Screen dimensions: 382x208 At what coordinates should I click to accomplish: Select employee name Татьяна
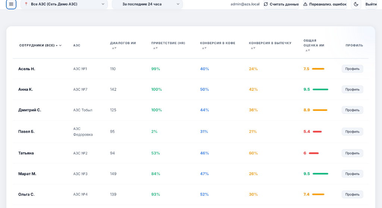[x=26, y=153]
